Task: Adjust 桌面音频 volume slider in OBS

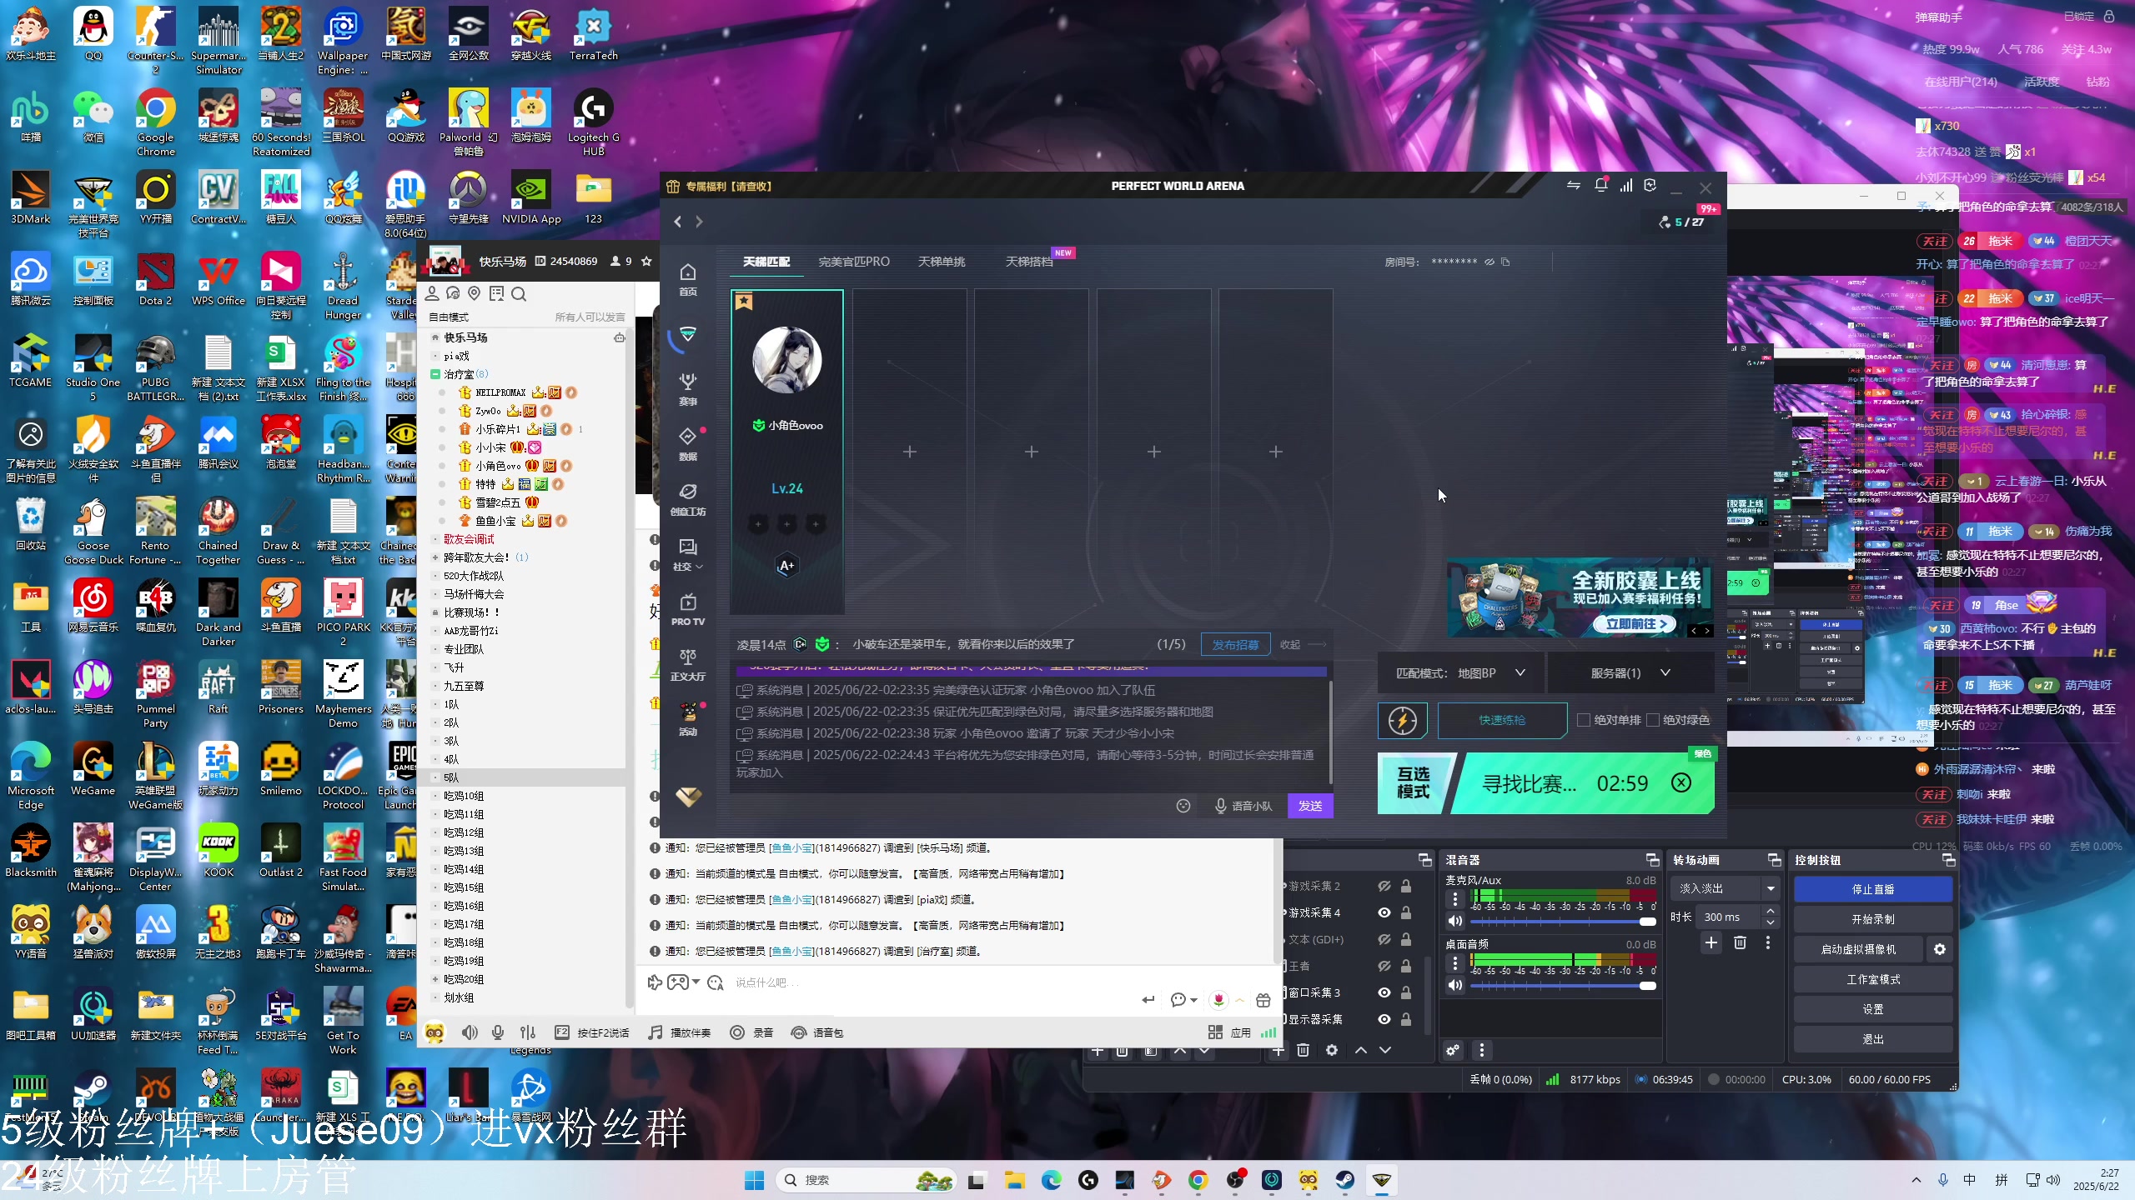Action: [x=1564, y=986]
